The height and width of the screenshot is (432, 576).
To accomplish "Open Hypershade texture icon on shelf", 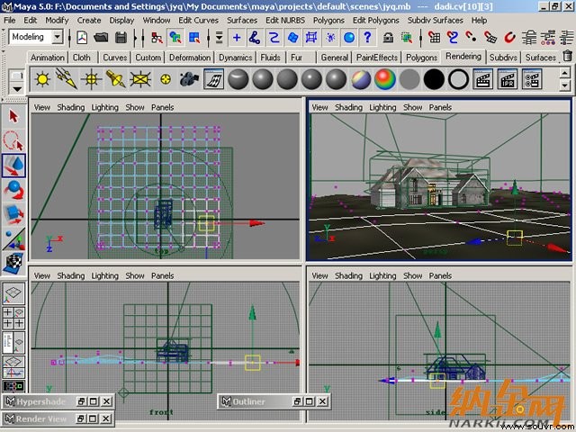I will click(x=214, y=79).
